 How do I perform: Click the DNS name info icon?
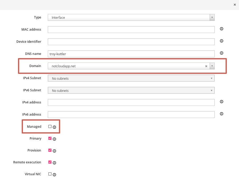222,53
